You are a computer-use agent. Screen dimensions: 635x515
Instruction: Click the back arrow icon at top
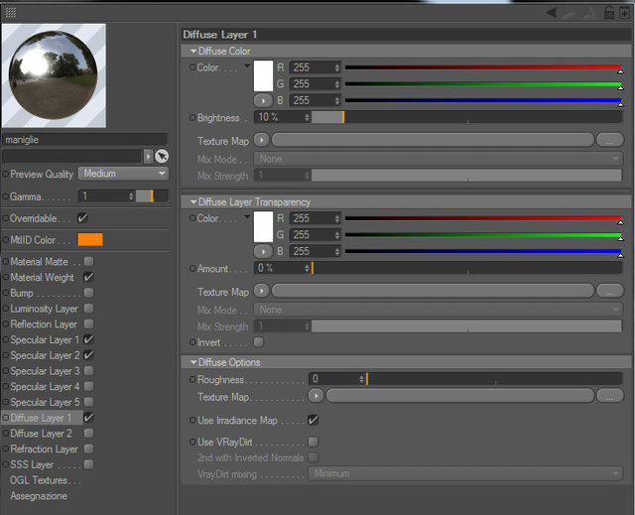pos(552,13)
